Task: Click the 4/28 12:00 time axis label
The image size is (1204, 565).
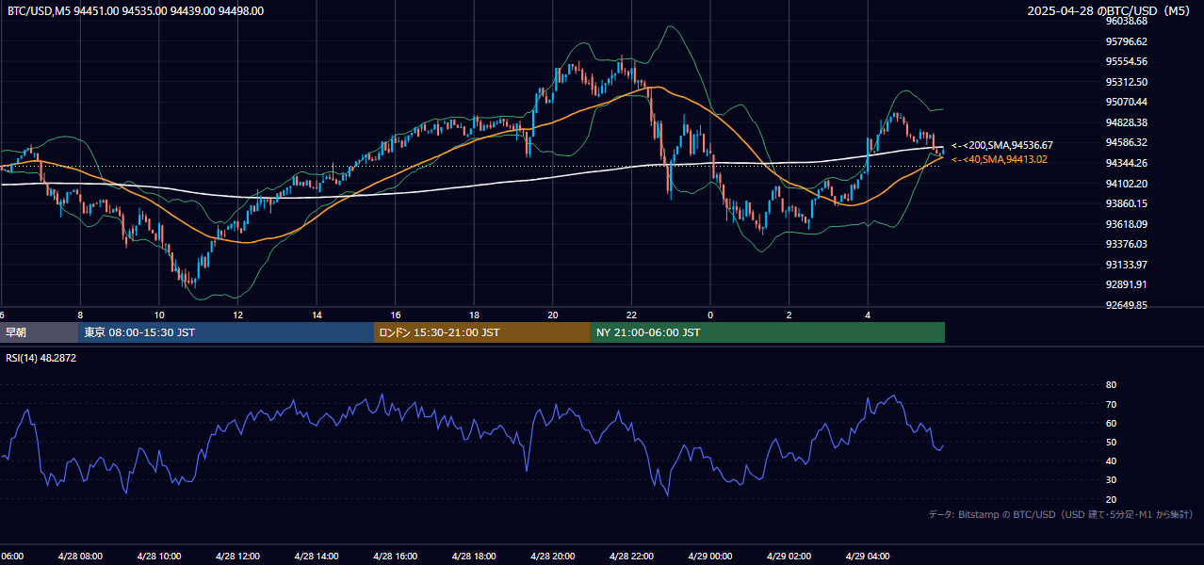Action: pos(238,557)
